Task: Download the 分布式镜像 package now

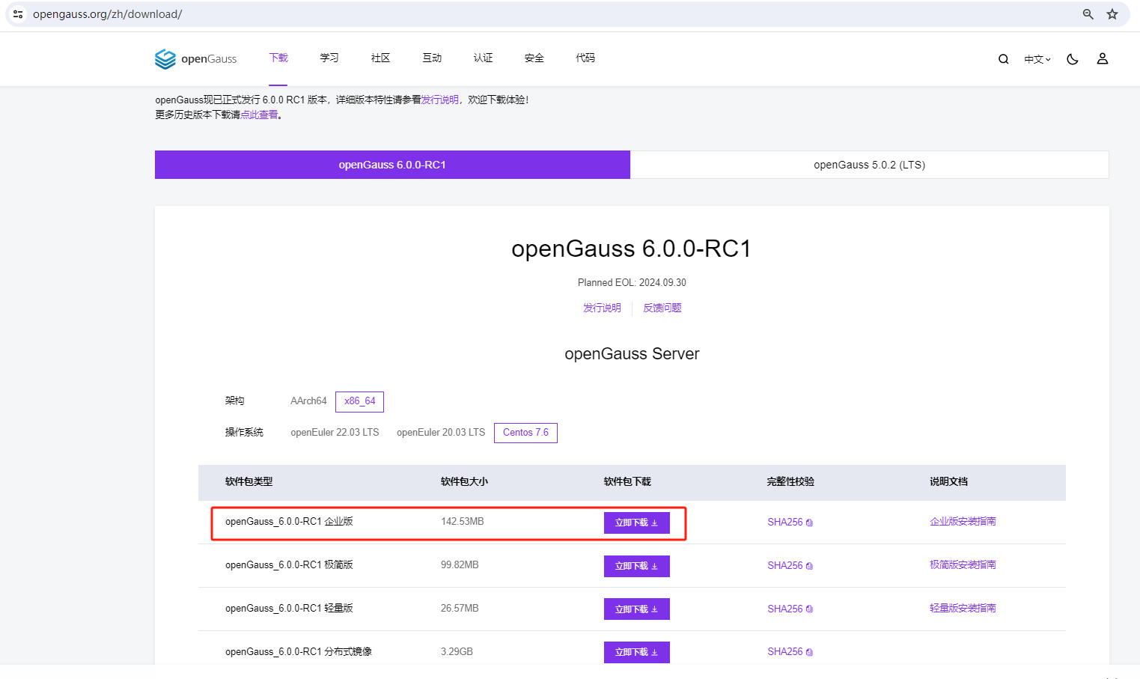Action: (x=636, y=652)
